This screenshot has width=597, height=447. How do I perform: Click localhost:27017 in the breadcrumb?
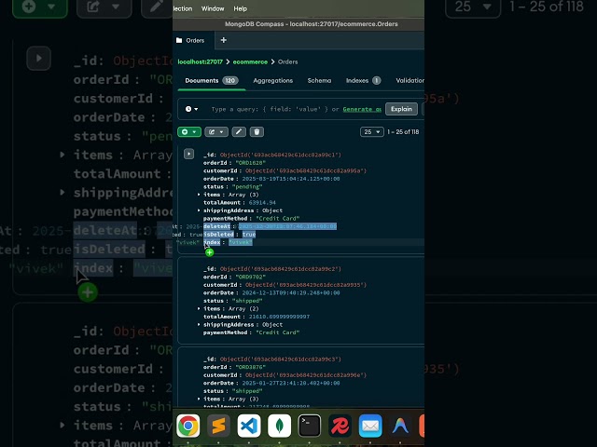[201, 61]
